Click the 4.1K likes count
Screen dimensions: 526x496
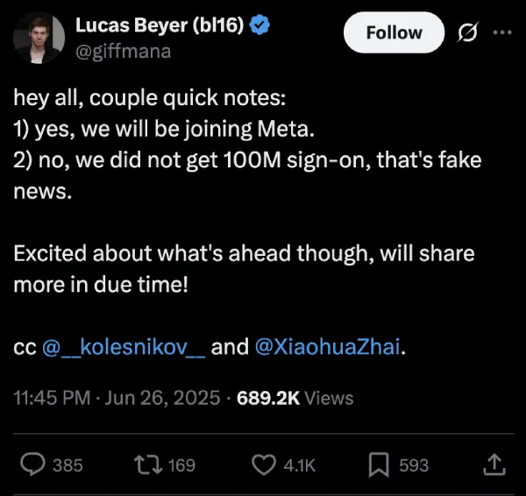click(299, 465)
